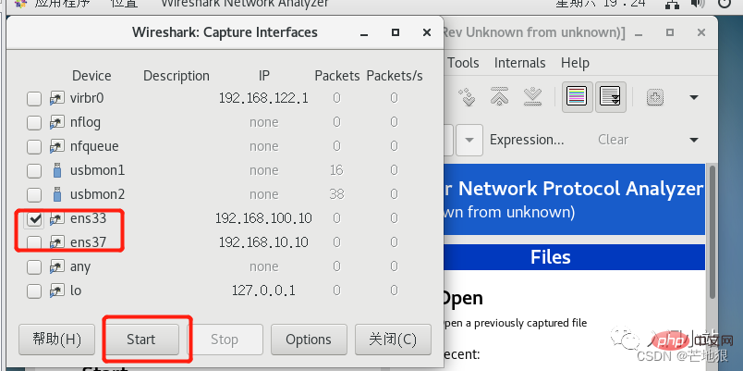
Task: Toggle packet list colorize icon
Action: tap(577, 97)
